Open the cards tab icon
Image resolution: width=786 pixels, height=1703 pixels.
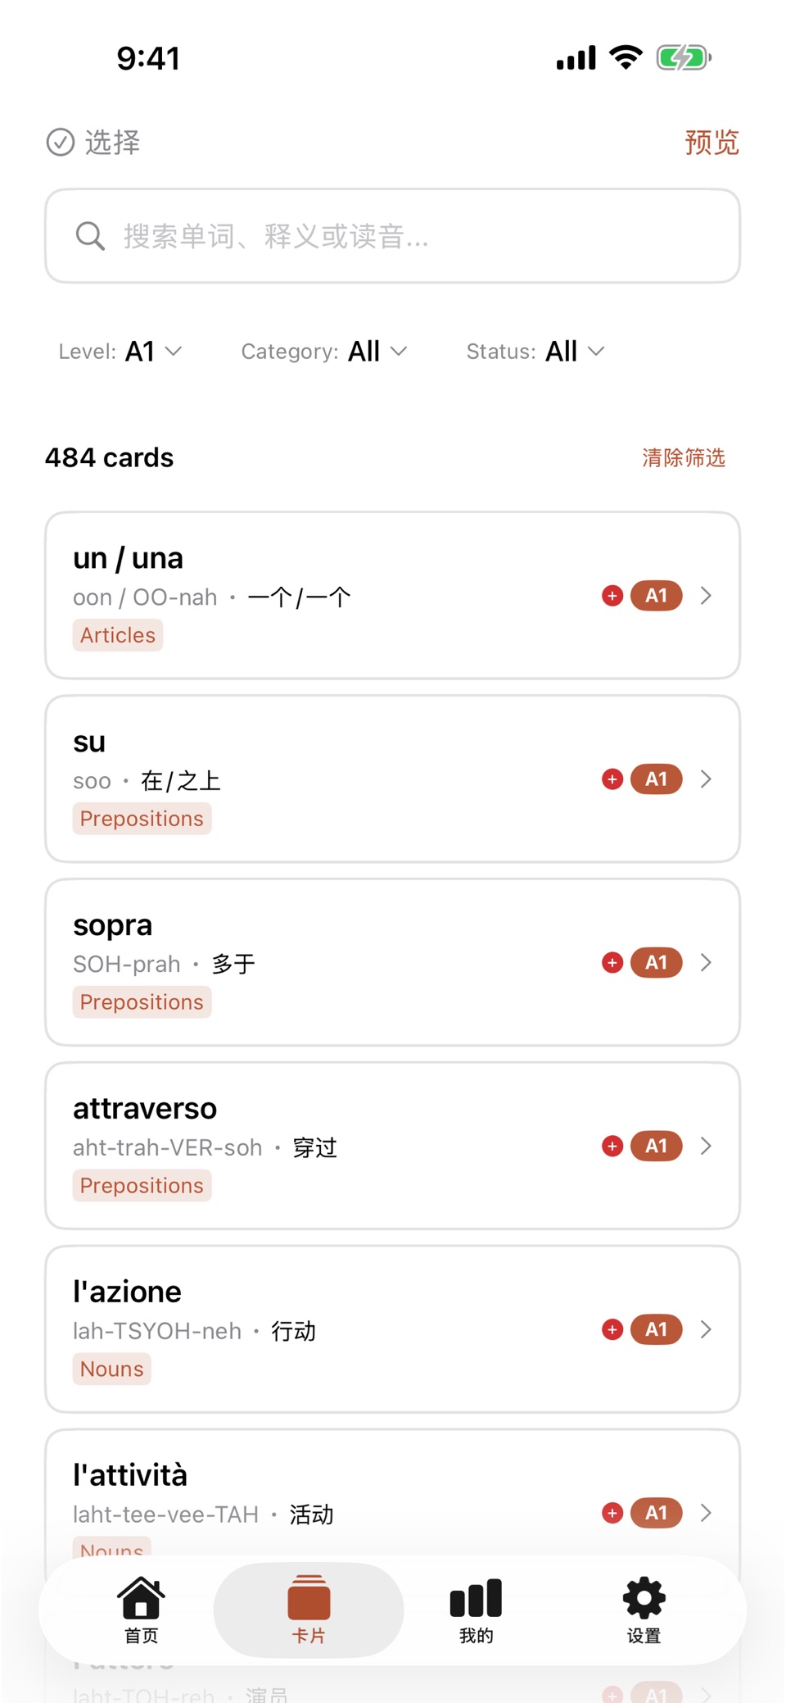pos(309,1597)
